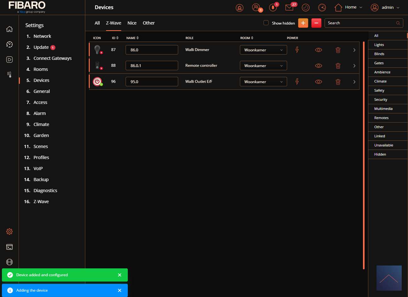This screenshot has height=297, width=408.
Task: Open Z-Wave settings in the Settings menu
Action: (x=41, y=202)
